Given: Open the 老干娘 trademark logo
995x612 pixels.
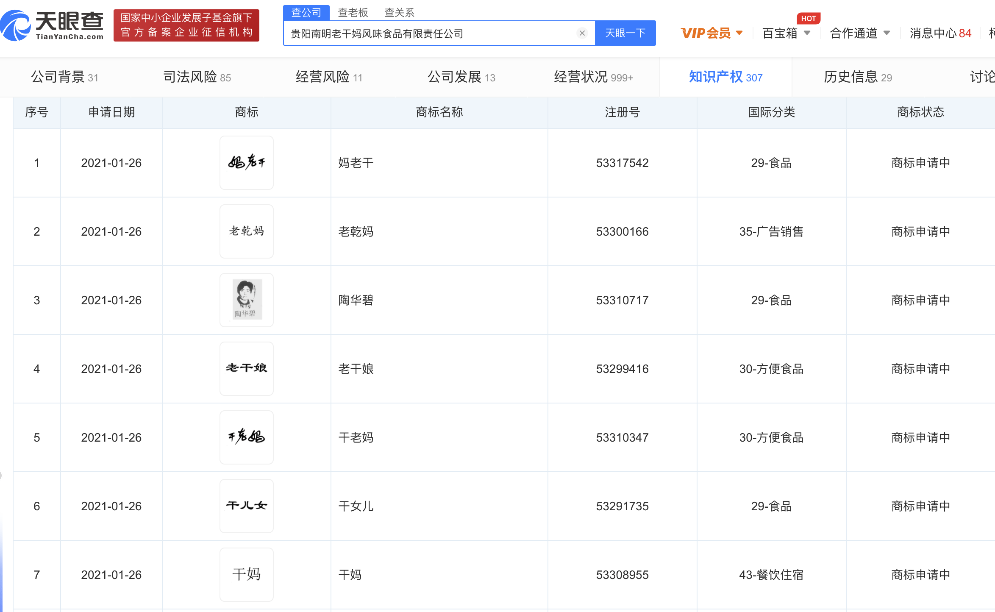Looking at the screenshot, I should tap(246, 369).
